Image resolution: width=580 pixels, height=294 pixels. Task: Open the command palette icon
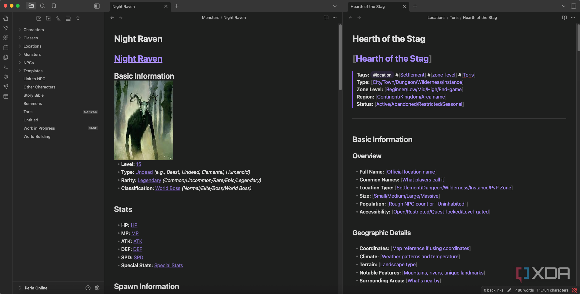click(6, 67)
